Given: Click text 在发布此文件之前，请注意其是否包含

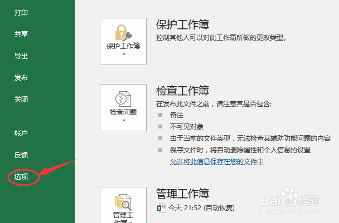Looking at the screenshot, I should click(x=214, y=104).
